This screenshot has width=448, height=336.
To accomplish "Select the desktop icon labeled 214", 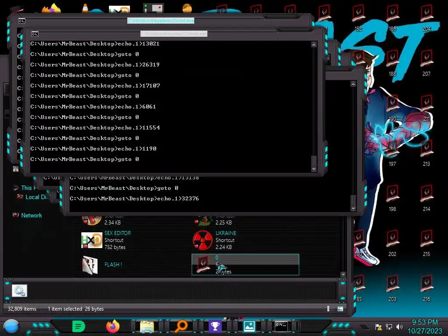I will (427, 198).
